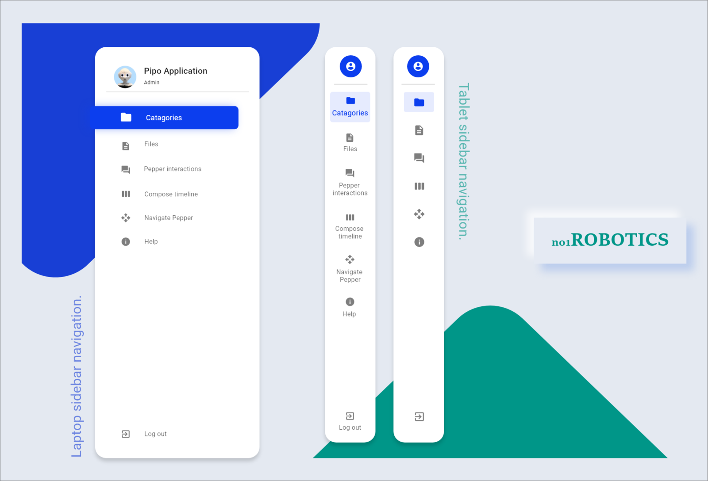
Task: Click the Log out option
Action: point(155,434)
